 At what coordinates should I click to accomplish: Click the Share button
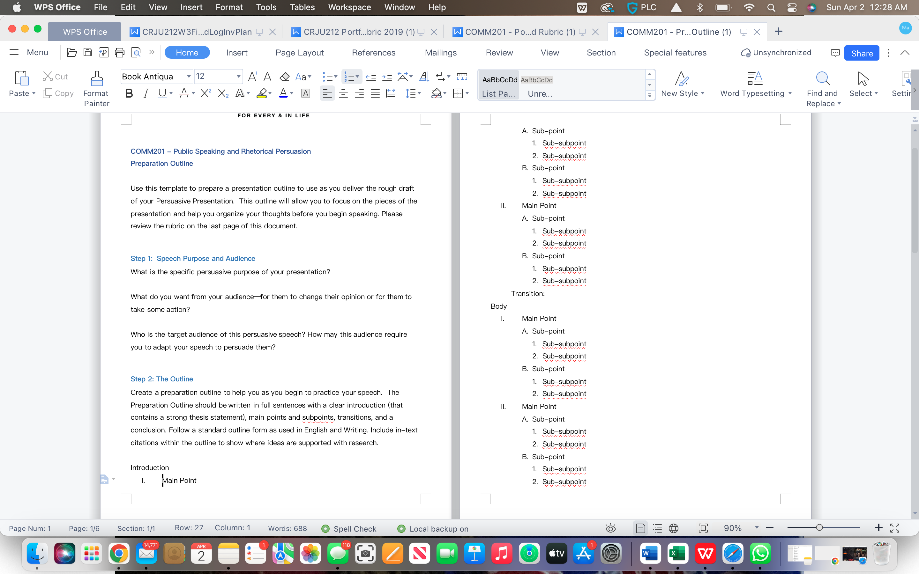coord(861,53)
